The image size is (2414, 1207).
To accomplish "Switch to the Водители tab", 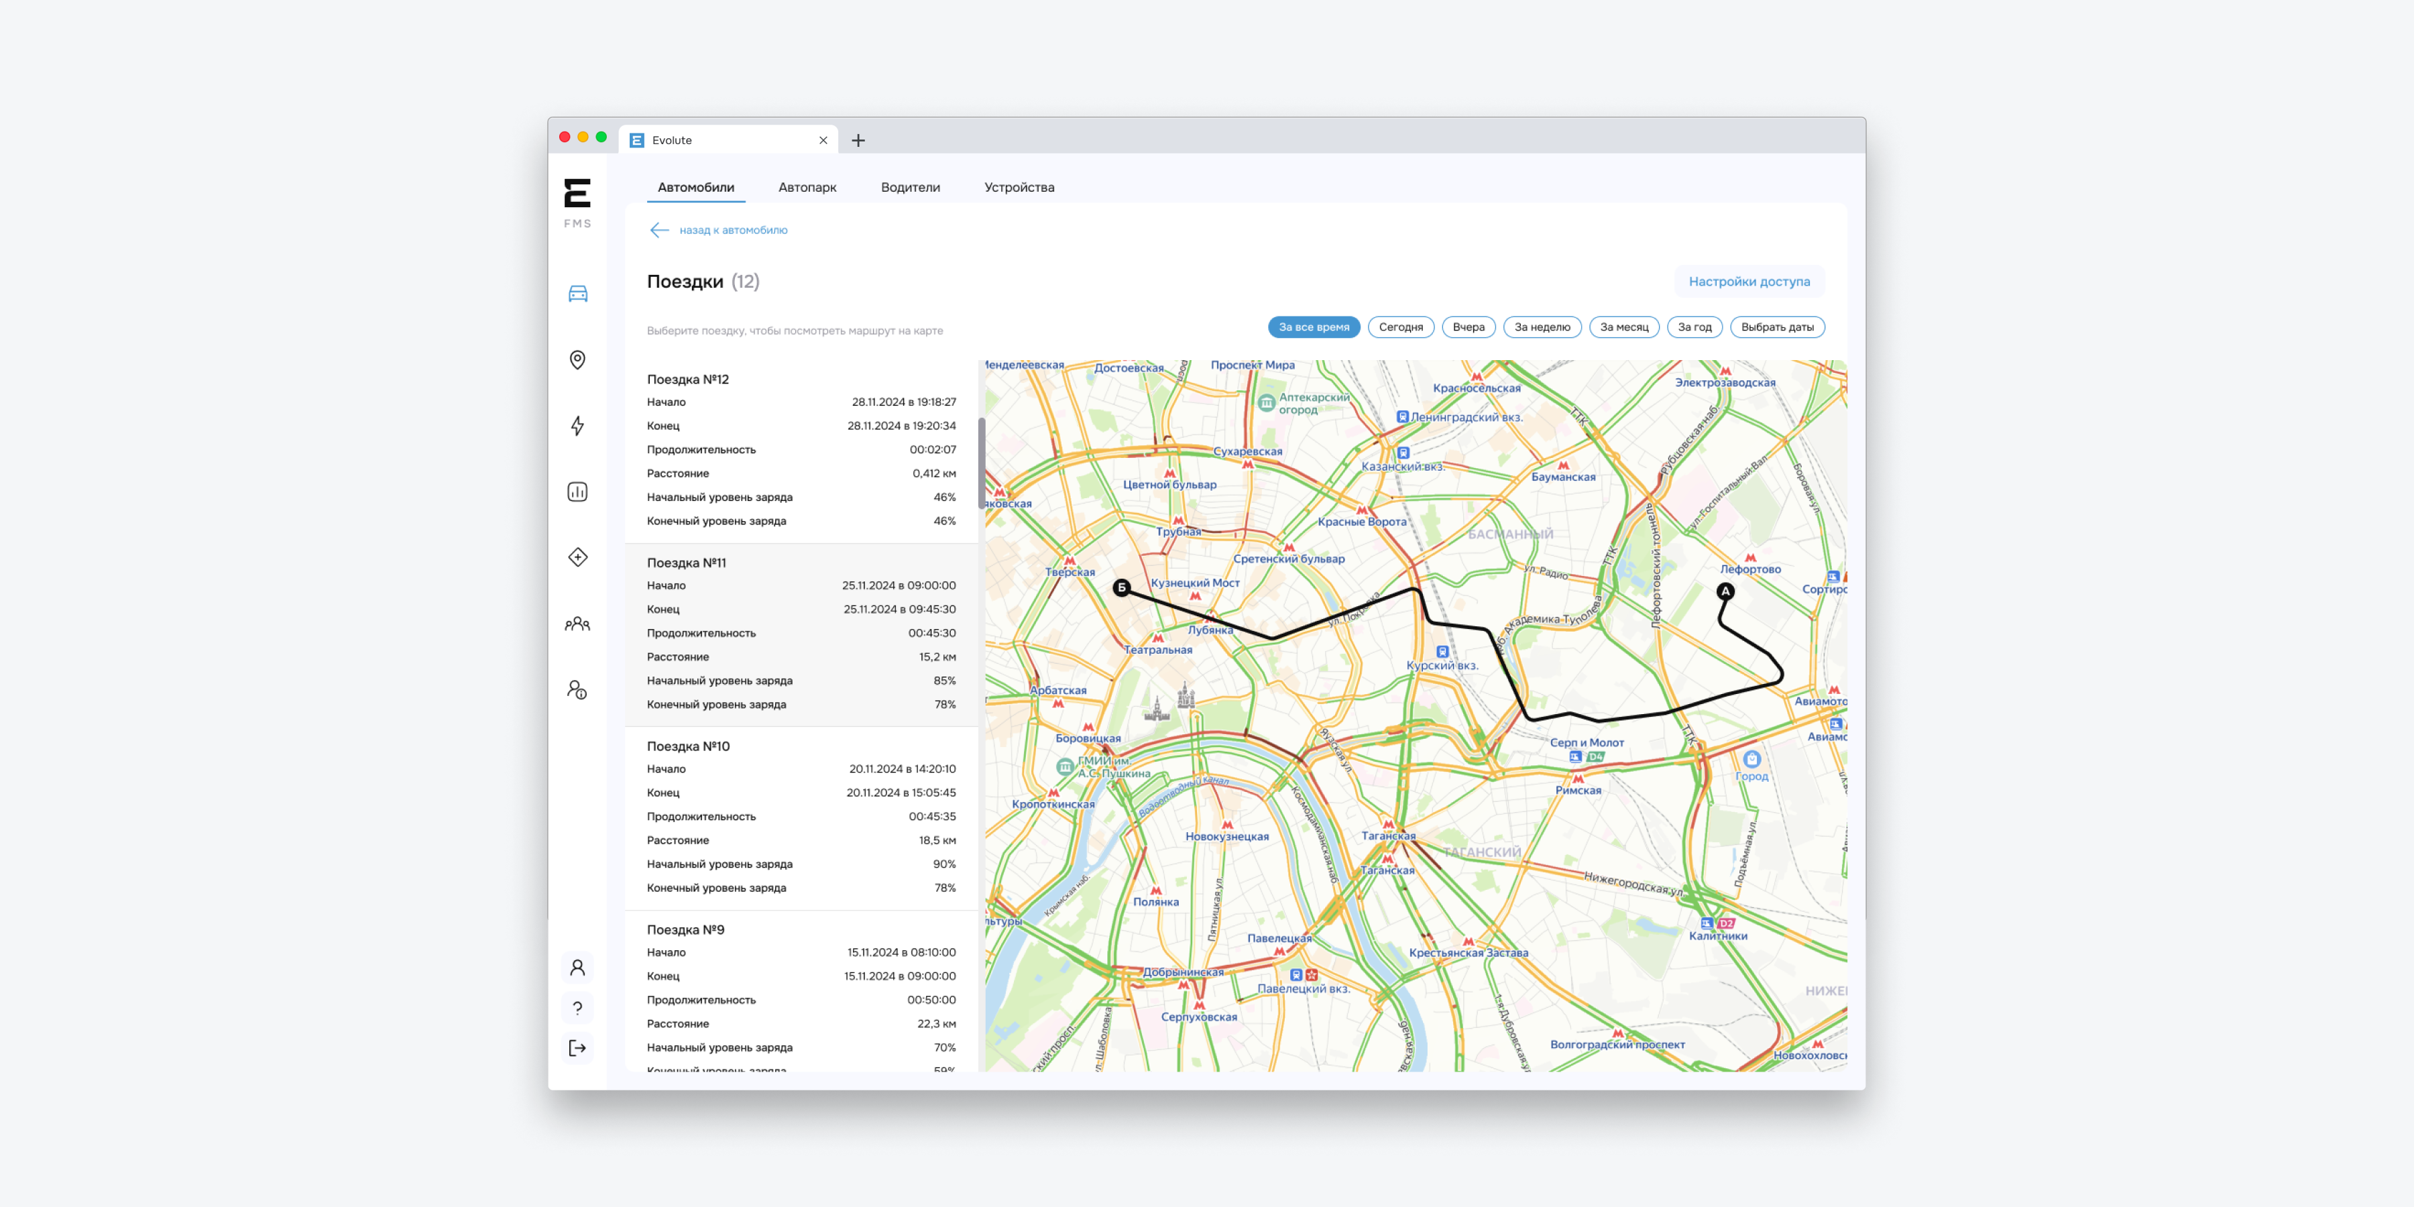I will pos(910,188).
